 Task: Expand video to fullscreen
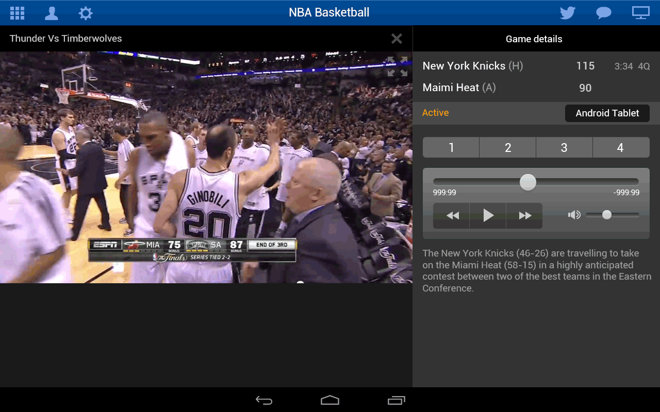point(398,66)
